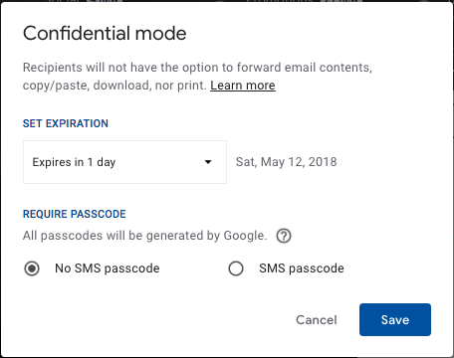Click the expiration date 'Sat, May 12, 2018'
This screenshot has height=358, width=454.
(286, 162)
